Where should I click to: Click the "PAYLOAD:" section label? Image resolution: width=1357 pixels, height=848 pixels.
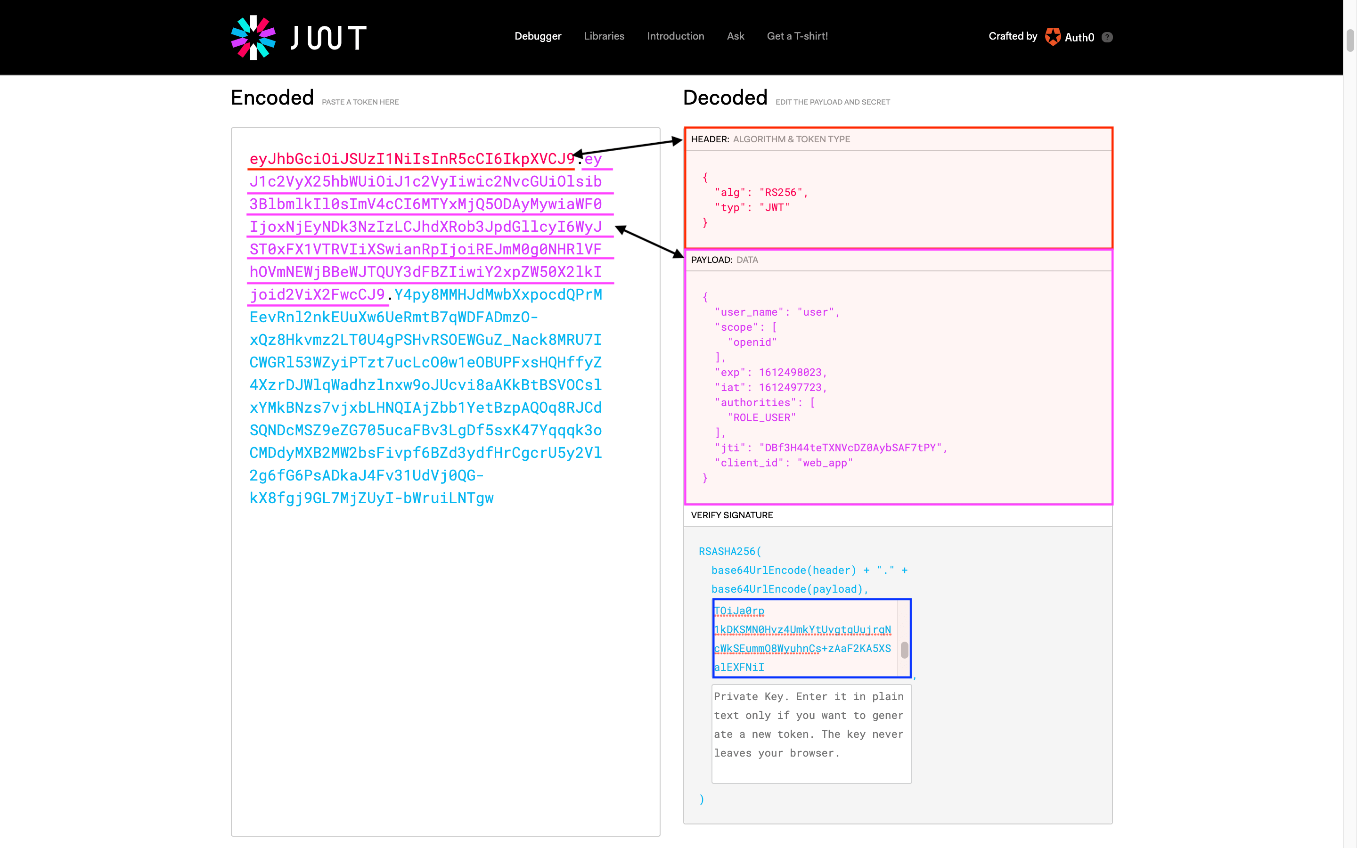[711, 260]
